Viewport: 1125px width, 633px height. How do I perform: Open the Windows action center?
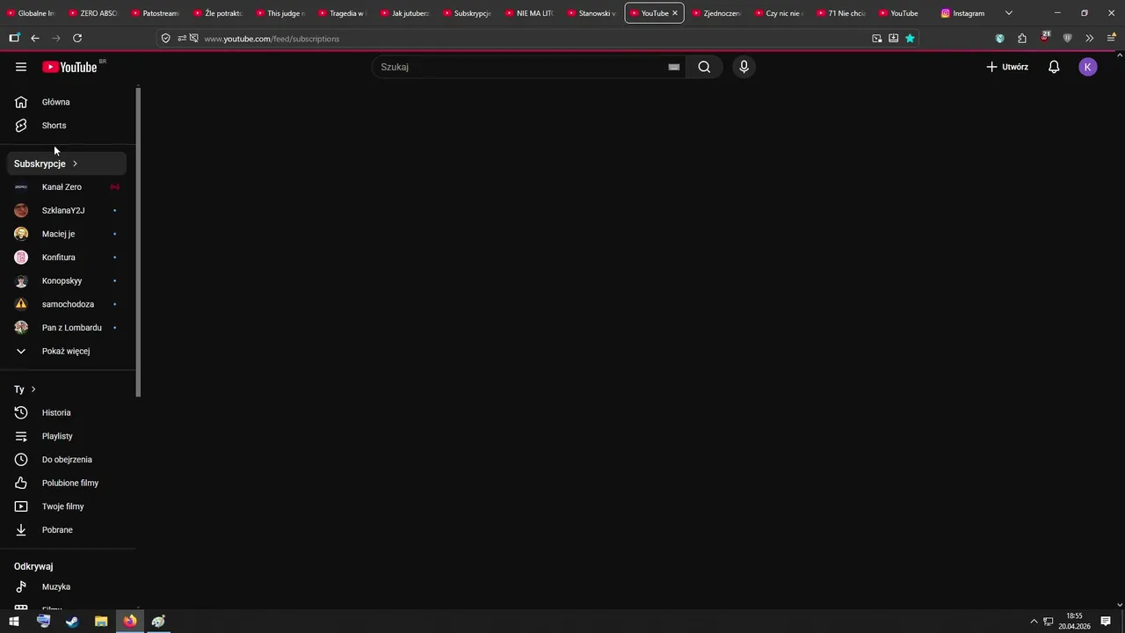(1106, 622)
